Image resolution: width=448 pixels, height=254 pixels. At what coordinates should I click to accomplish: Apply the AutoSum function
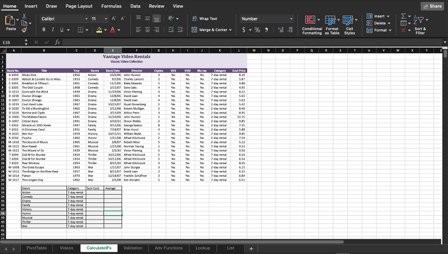coord(404,16)
